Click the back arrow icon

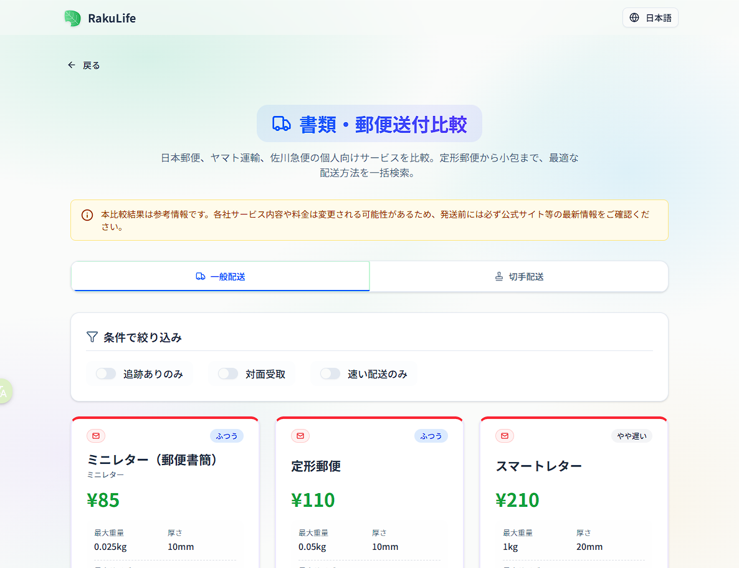[x=72, y=65]
